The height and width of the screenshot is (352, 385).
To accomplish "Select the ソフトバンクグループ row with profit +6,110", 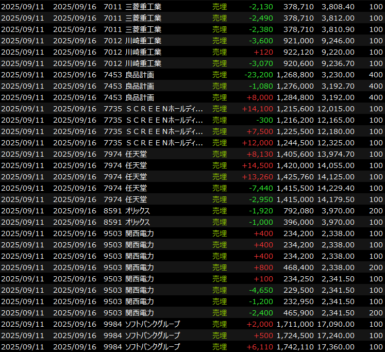I will (153, 347).
